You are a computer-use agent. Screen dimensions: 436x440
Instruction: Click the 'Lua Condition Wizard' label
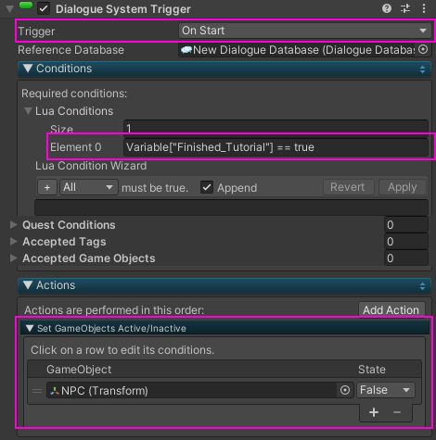tap(91, 166)
